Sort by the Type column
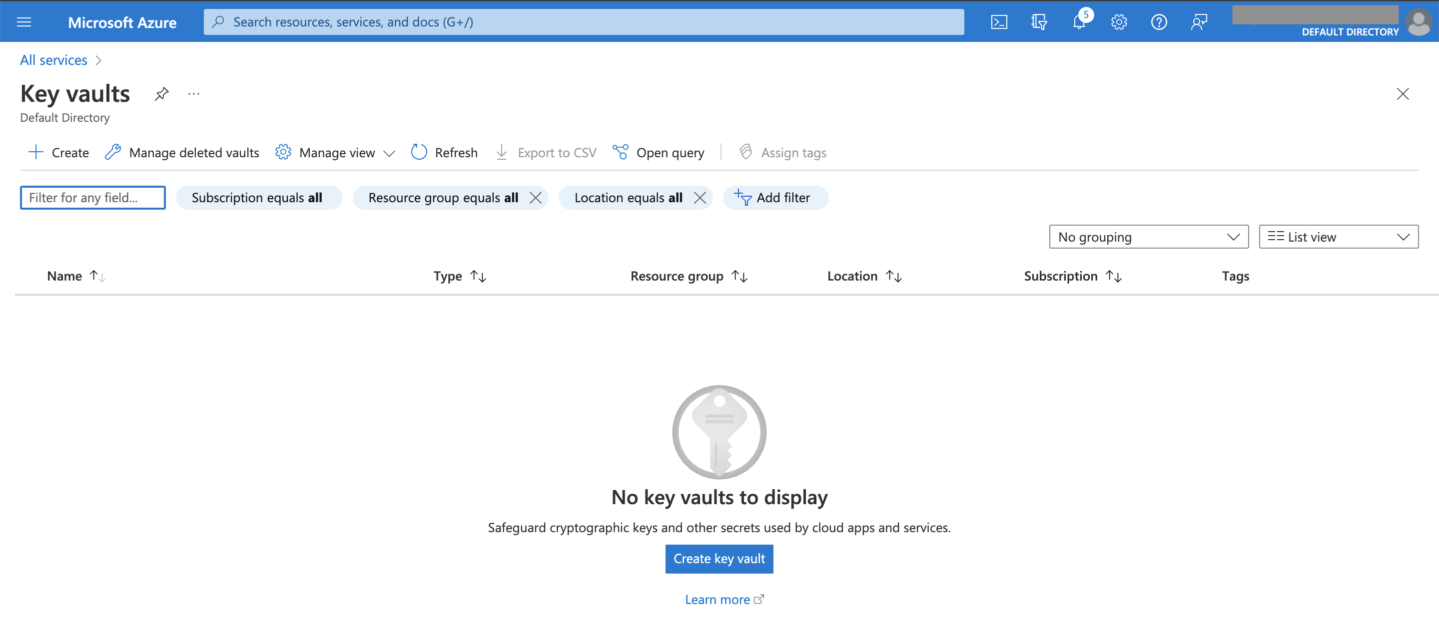The height and width of the screenshot is (625, 1439). (460, 276)
